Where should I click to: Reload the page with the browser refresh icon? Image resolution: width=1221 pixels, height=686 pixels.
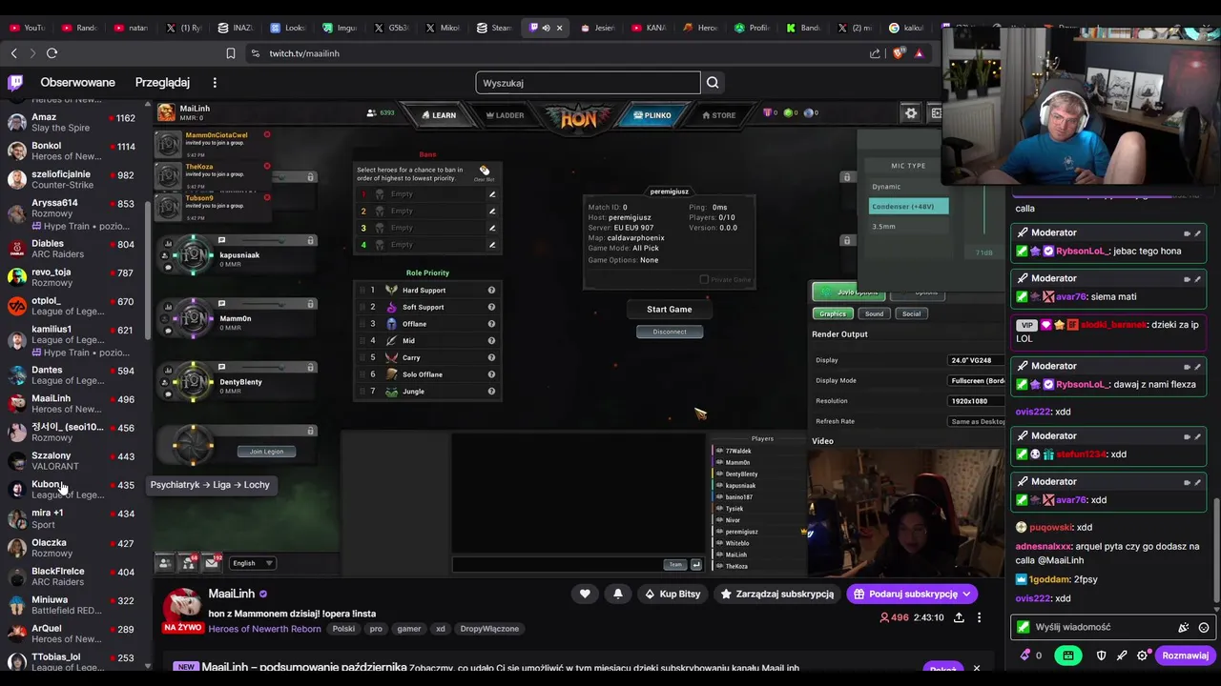pos(52,53)
